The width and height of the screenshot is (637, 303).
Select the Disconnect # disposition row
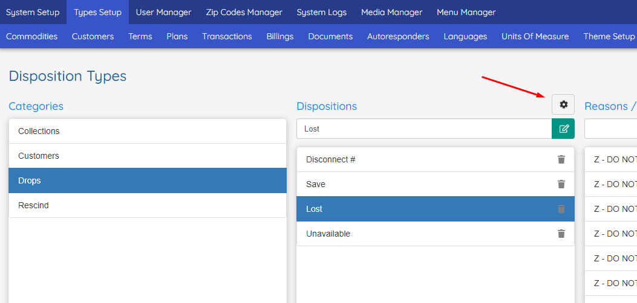(436, 159)
